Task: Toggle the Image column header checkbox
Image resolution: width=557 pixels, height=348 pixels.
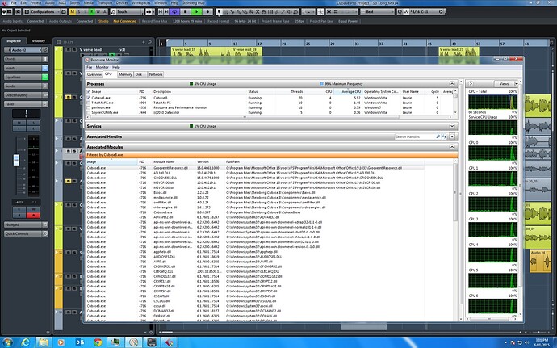Action: (x=89, y=92)
